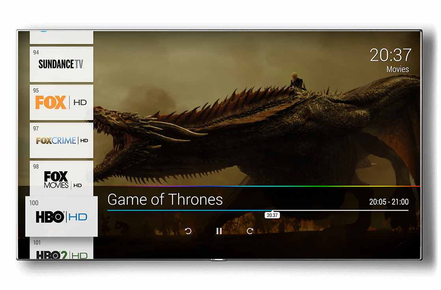The image size is (441, 290).
Task: Pause playback with the pause icon
Action: (x=219, y=231)
